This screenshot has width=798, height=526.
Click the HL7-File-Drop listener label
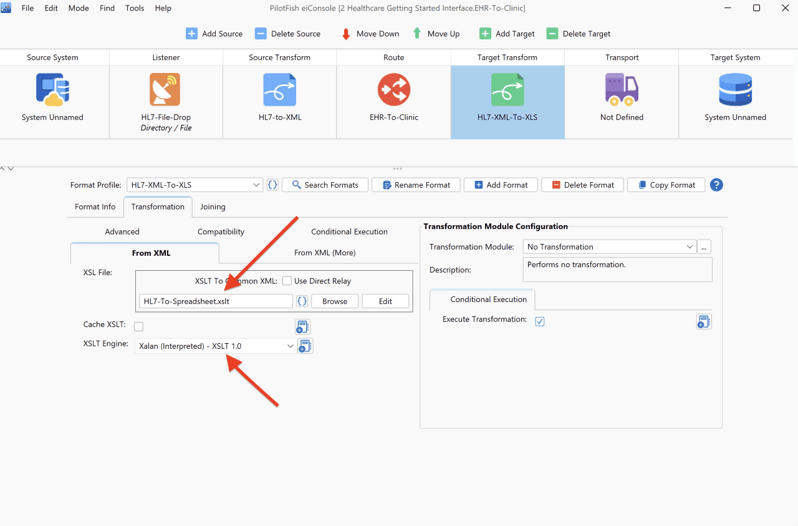[x=166, y=117]
